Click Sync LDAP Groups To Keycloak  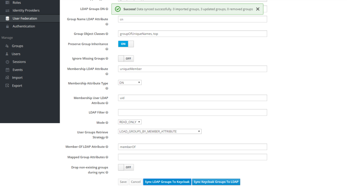click(167, 182)
